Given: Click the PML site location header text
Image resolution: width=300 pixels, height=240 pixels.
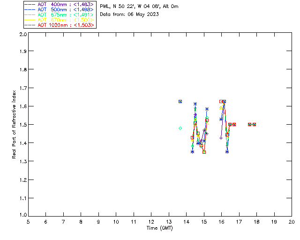Looking at the screenshot, I should coord(139,7).
